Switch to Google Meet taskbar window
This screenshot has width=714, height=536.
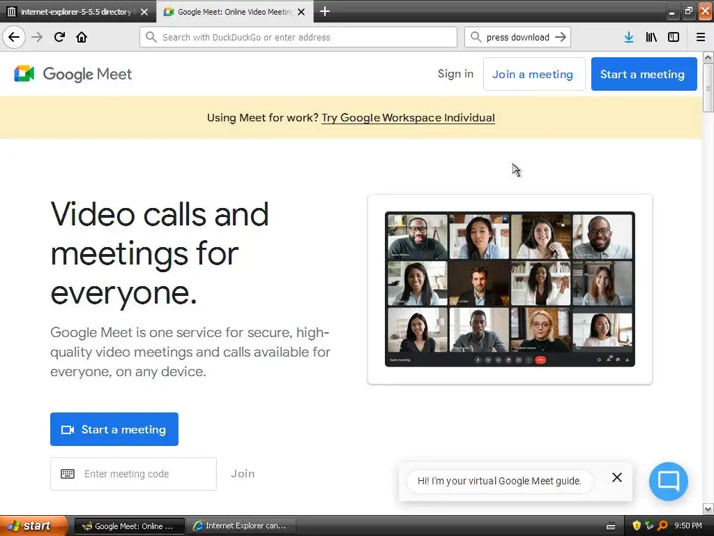[x=129, y=526]
